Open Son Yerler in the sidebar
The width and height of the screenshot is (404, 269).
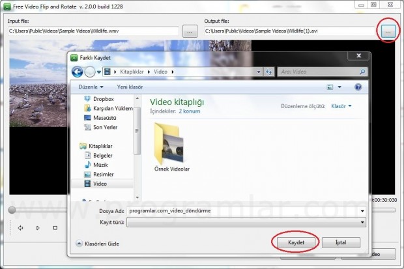pyautogui.click(x=100, y=127)
